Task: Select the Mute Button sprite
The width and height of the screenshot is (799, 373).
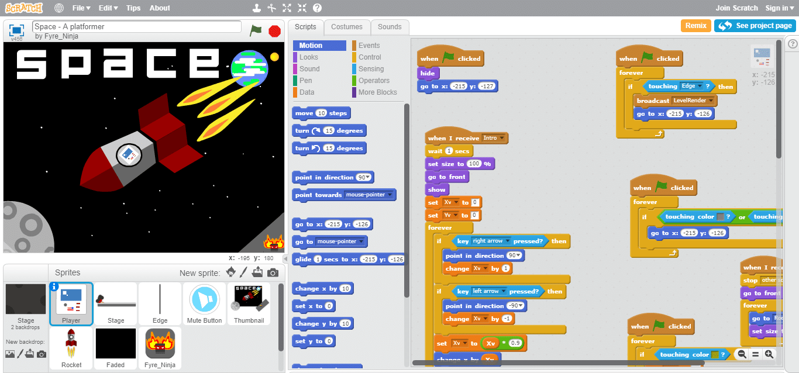Action: point(204,303)
